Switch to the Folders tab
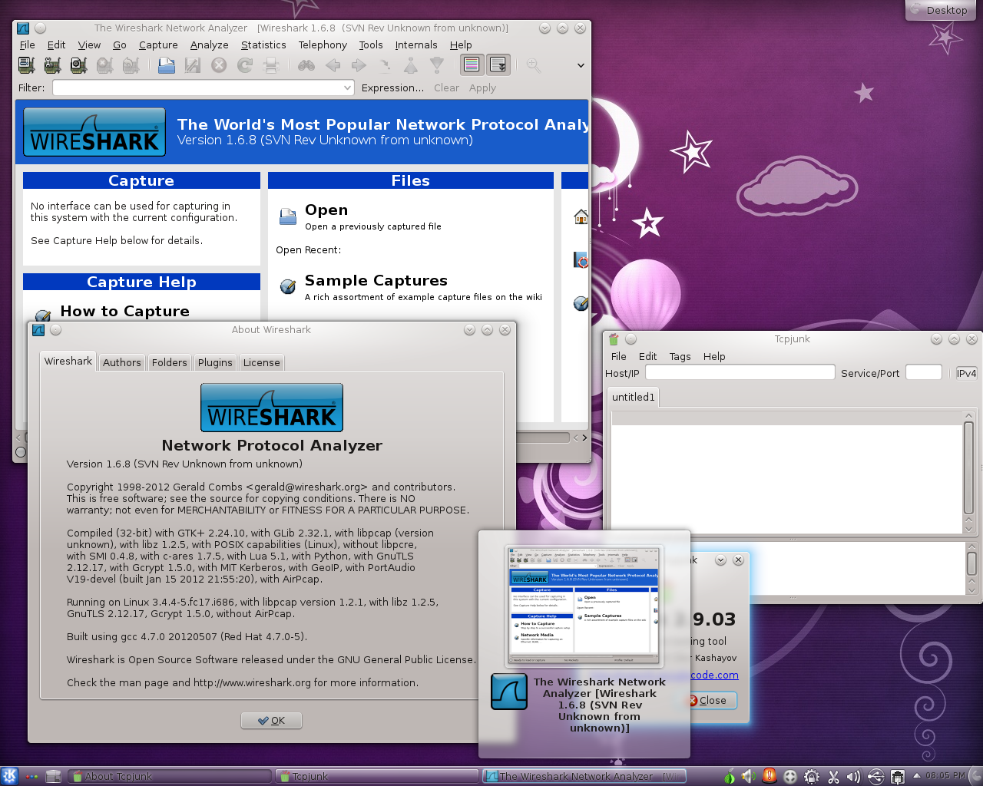The image size is (983, 786). click(x=169, y=362)
